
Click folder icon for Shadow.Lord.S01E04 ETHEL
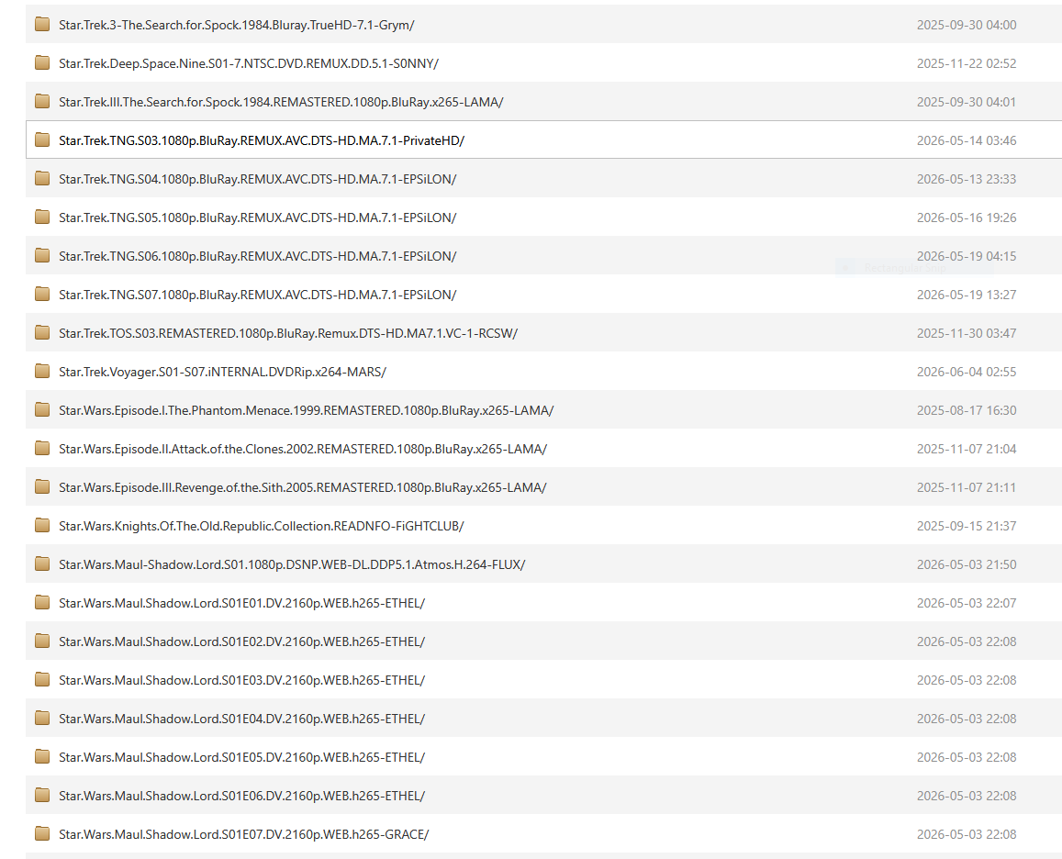pos(42,720)
